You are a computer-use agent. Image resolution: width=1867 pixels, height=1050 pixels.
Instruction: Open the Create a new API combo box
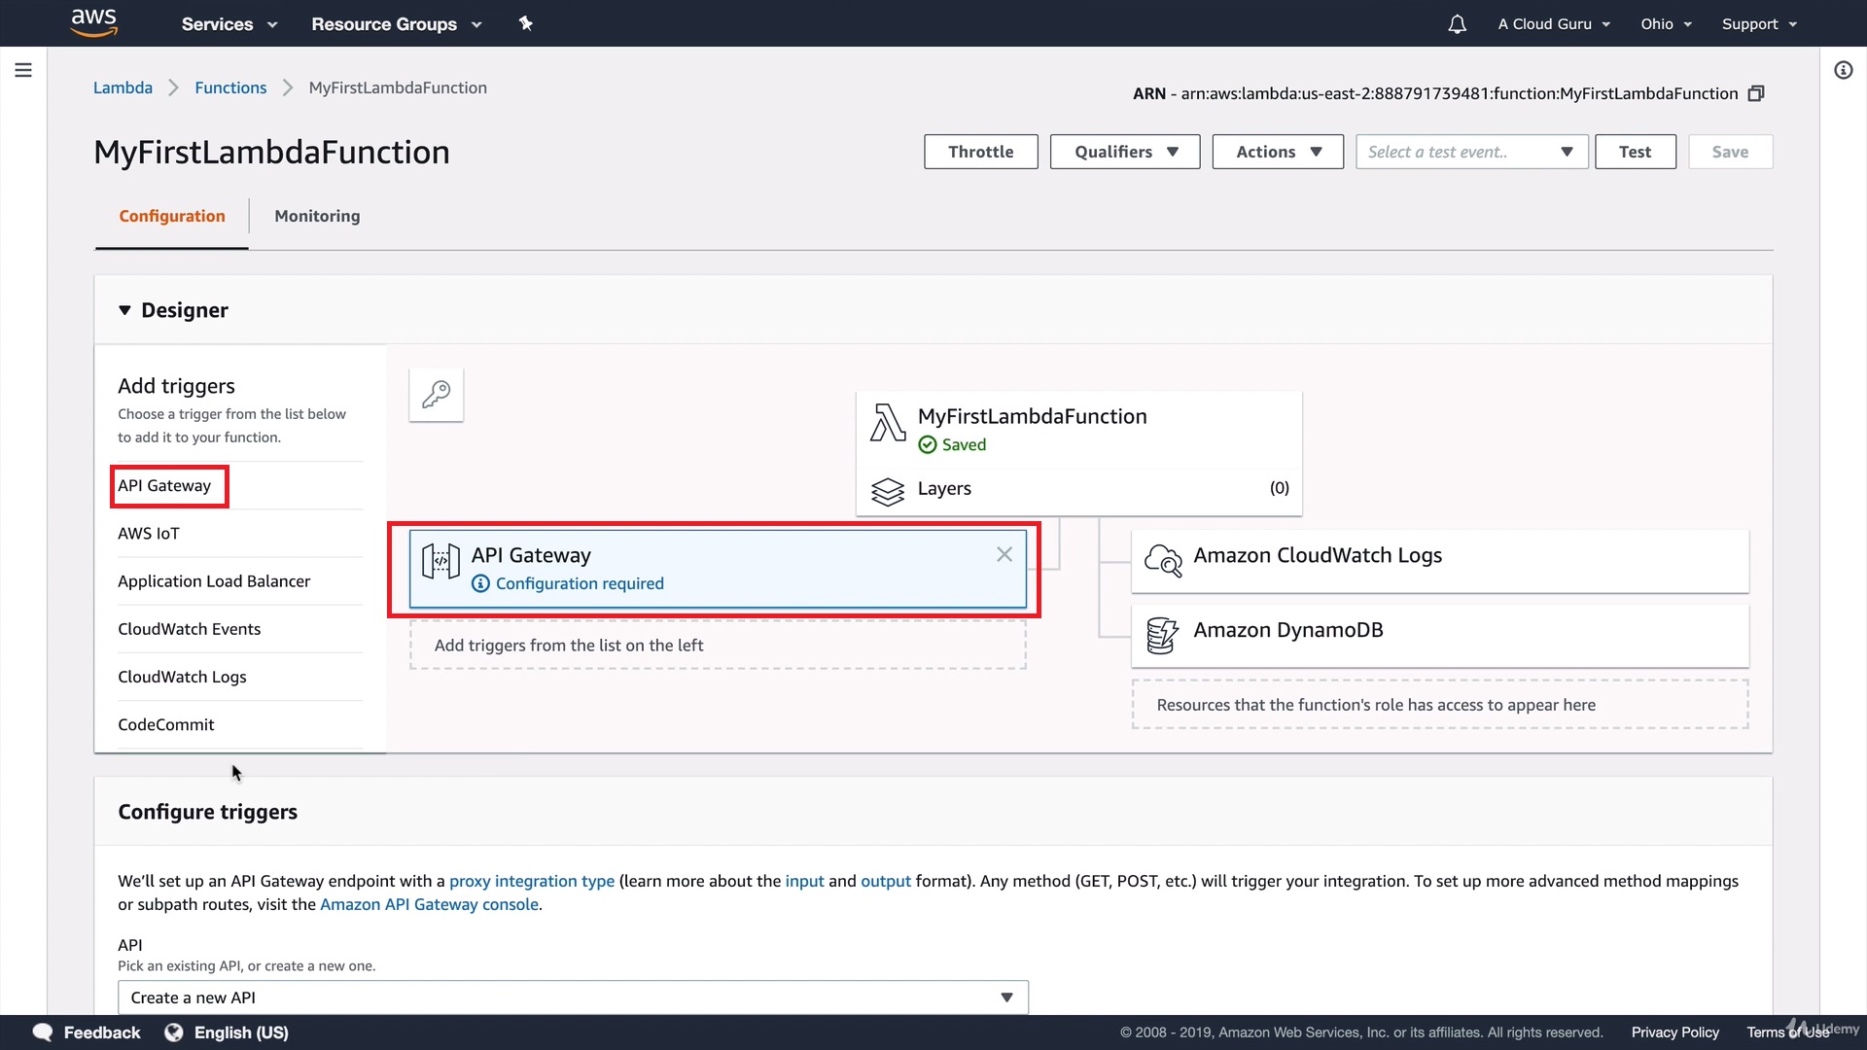point(573,997)
